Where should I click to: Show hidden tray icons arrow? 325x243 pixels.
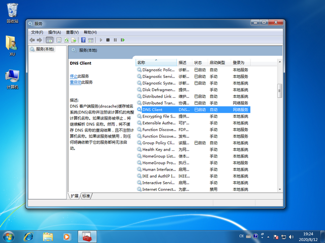click(x=269, y=237)
